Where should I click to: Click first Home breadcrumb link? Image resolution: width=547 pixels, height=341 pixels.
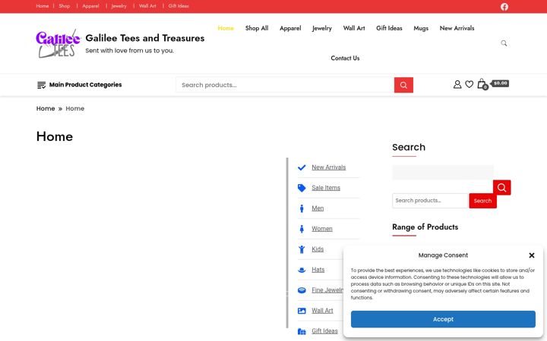coord(46,108)
